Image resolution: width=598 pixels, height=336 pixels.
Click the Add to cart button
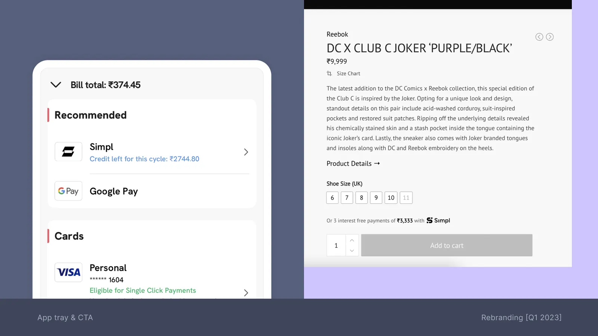[447, 245]
